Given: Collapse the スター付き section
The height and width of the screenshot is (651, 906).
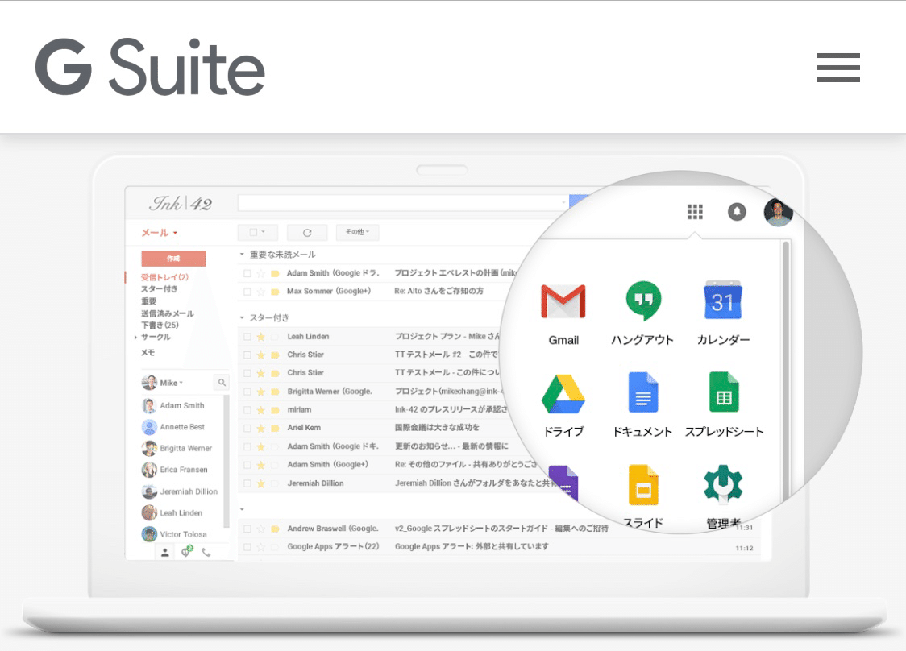Looking at the screenshot, I should tap(242, 317).
